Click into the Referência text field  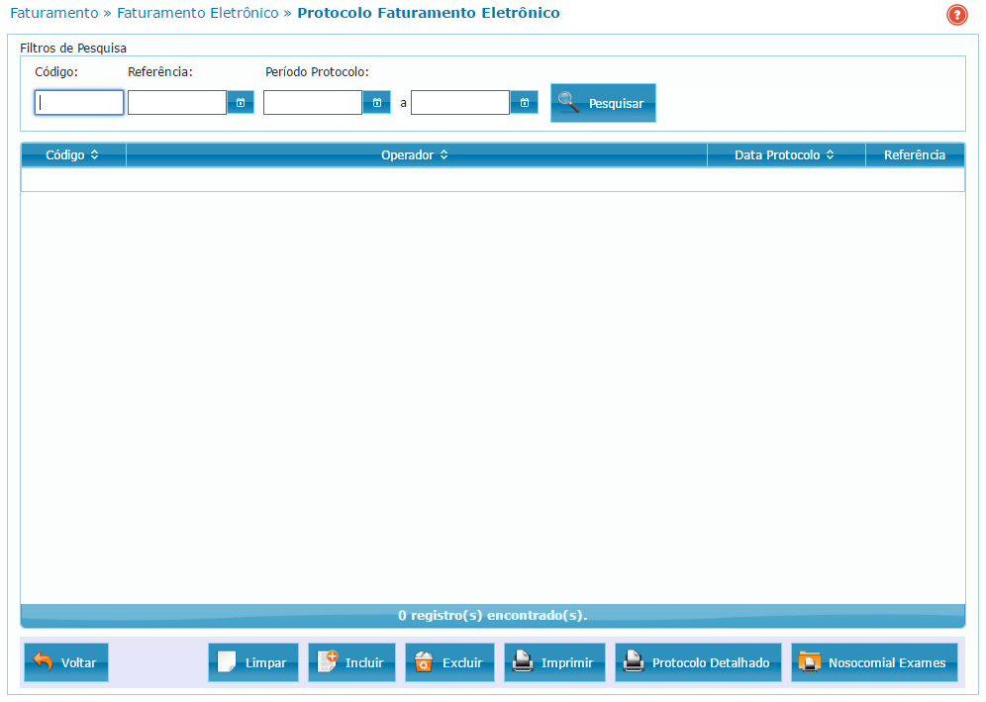pyautogui.click(x=177, y=103)
